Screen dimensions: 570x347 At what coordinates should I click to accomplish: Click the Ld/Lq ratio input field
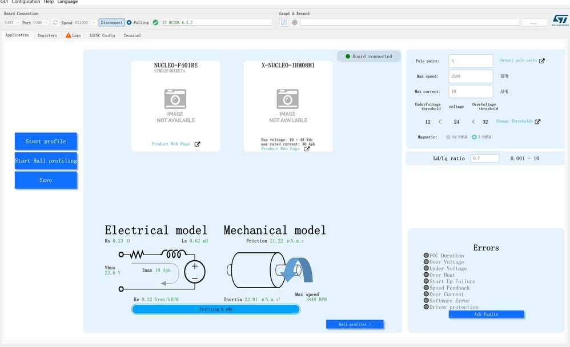click(484, 159)
